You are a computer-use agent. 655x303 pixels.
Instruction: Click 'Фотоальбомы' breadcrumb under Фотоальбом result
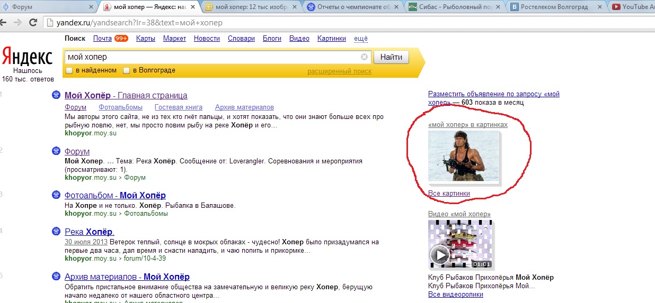146,214
